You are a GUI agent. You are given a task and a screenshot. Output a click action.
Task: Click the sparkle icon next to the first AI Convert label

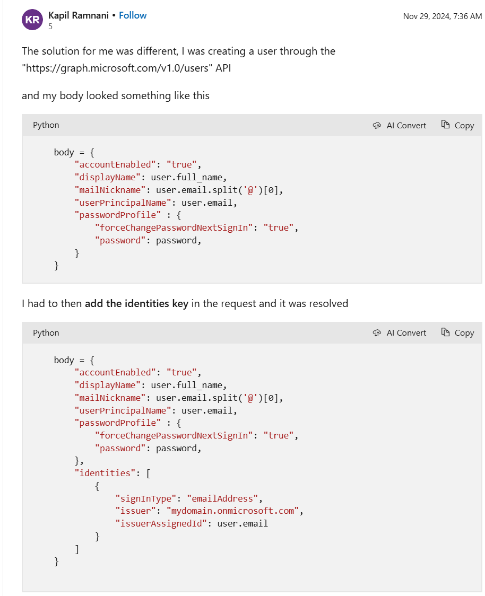(x=376, y=125)
